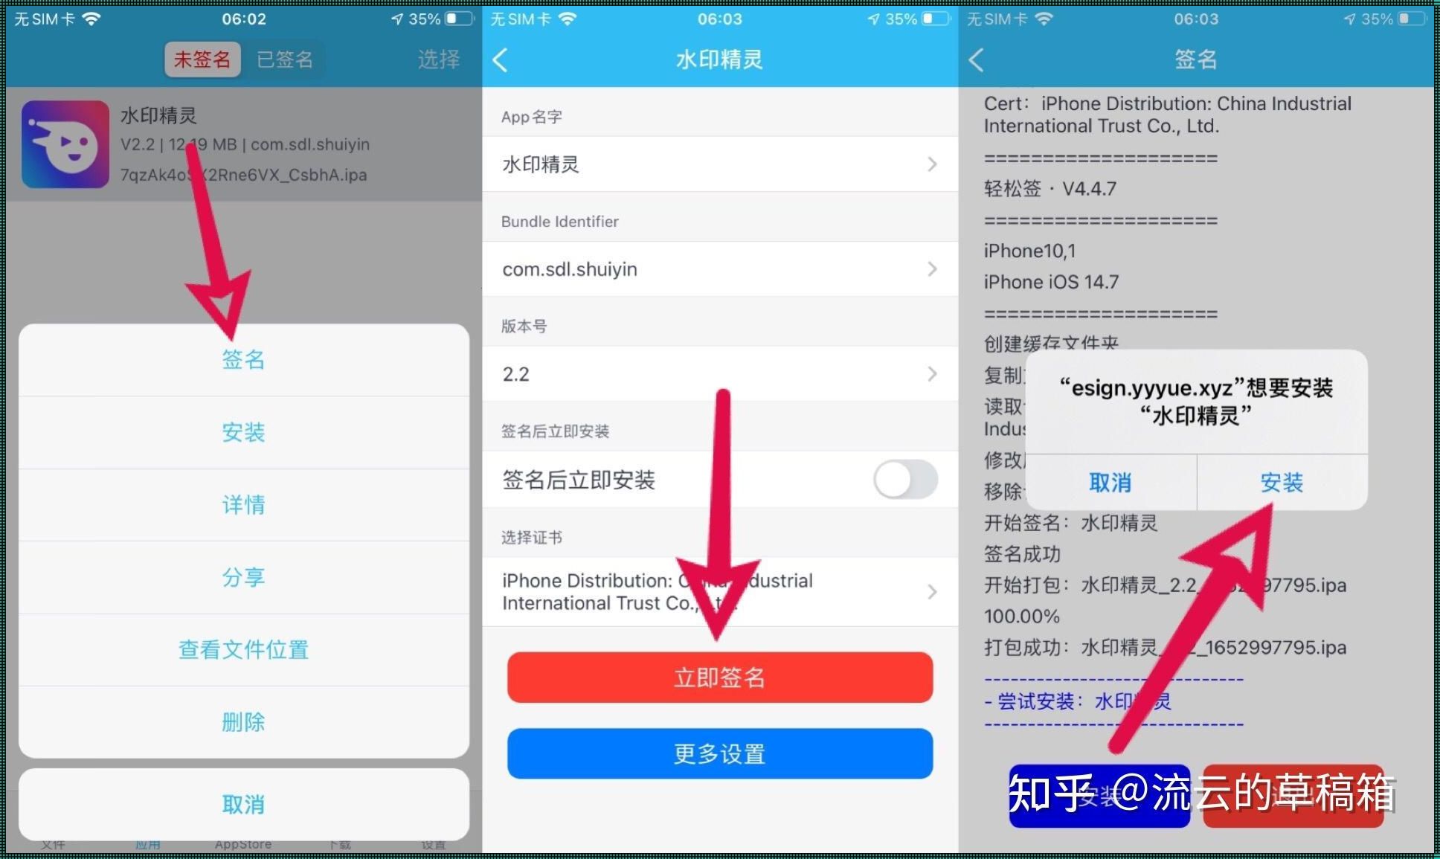Expand 选择证书 dropdown

719,593
